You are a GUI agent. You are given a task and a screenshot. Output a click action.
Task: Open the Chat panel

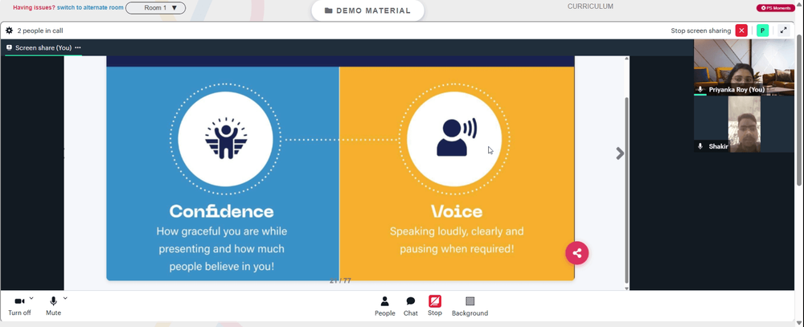411,306
